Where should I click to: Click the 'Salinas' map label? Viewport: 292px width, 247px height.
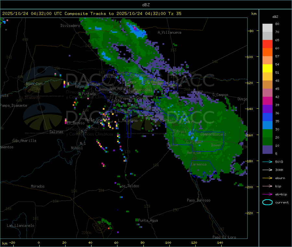[x=56, y=132]
